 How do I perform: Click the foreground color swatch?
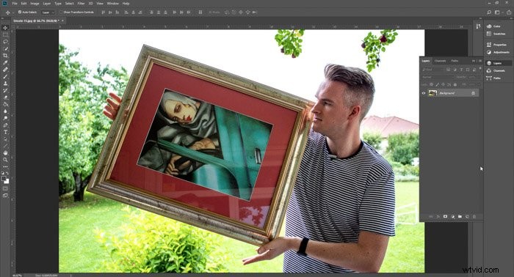click(x=4, y=179)
